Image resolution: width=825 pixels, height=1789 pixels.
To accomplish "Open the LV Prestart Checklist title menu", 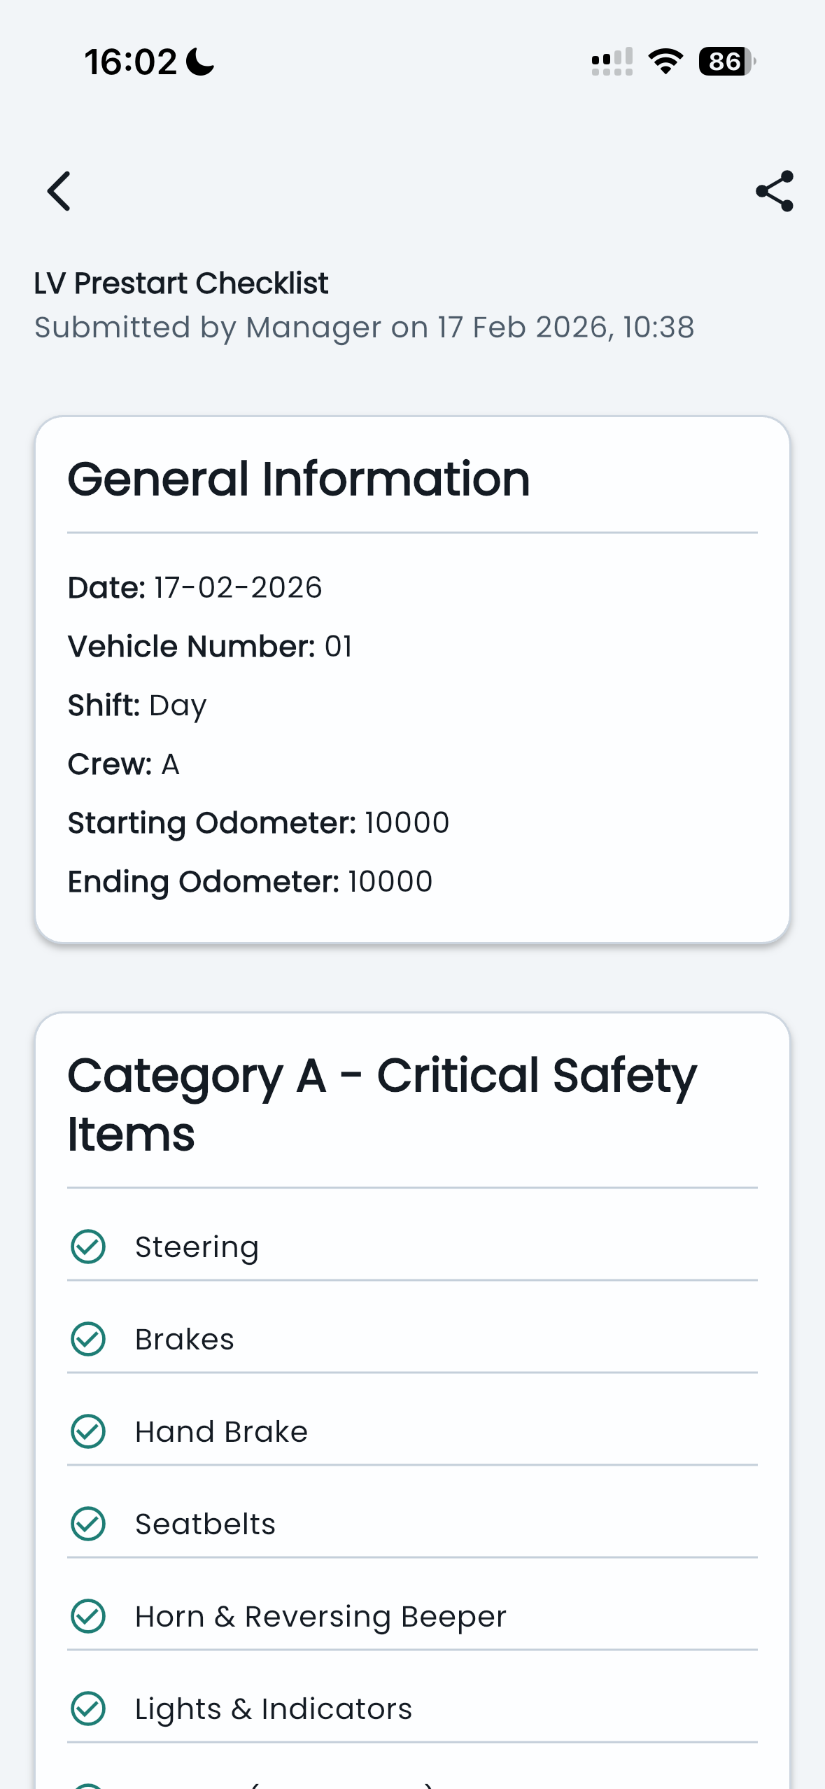I will point(181,282).
